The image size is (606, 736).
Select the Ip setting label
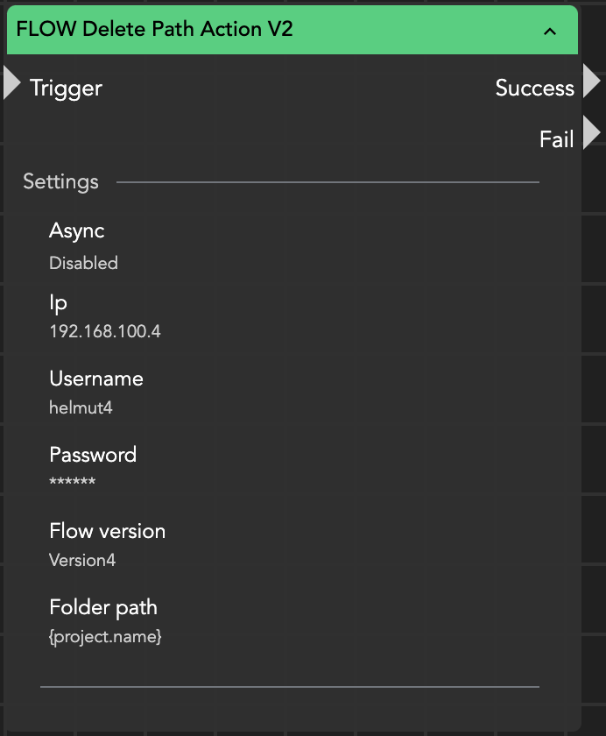click(58, 303)
